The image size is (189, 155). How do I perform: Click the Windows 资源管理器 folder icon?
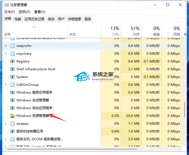pyautogui.click(x=12, y=116)
